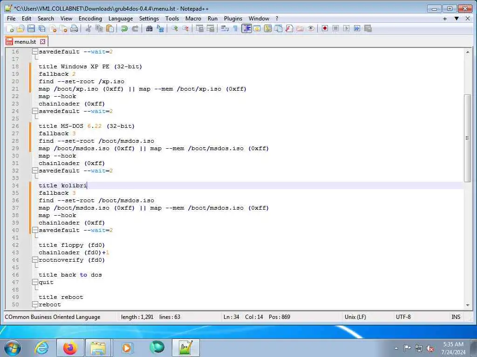The height and width of the screenshot is (357, 477).
Task: Select the menu.lst document tab
Action: click(26, 41)
